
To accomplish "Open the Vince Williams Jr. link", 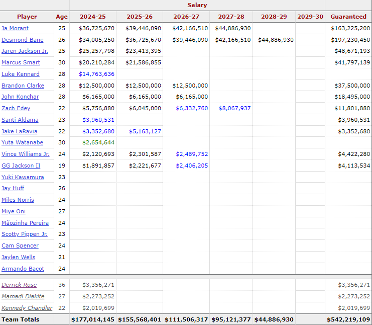I will (x=26, y=154).
